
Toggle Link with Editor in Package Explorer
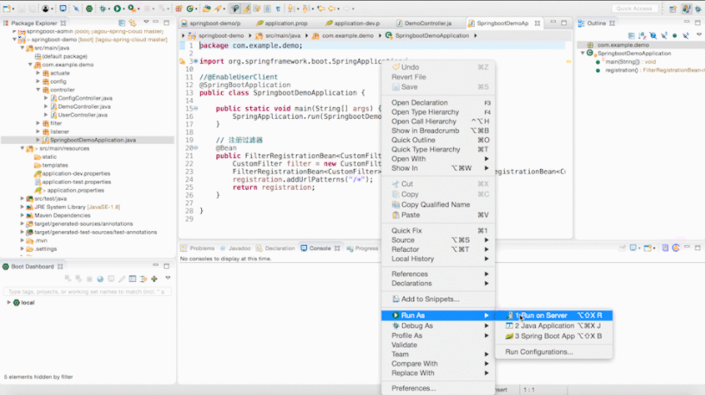point(133,23)
